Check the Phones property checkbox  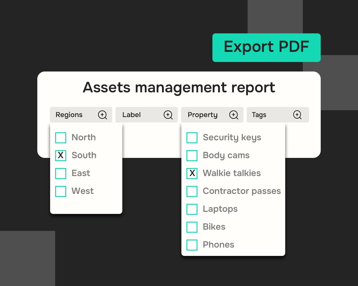[x=192, y=245]
